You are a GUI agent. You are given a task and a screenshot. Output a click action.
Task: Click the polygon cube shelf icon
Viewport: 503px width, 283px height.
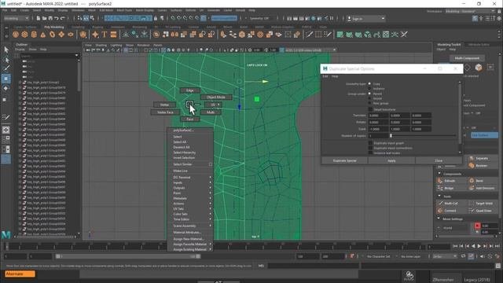(x=24, y=35)
